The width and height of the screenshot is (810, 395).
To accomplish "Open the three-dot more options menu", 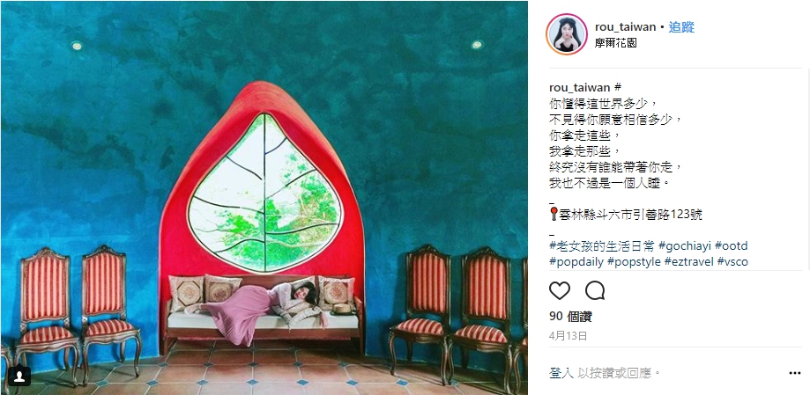I will [x=794, y=373].
